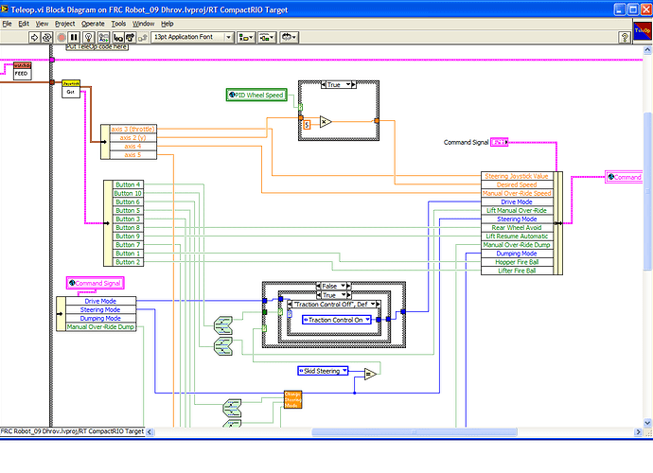Select second boolean function below it
Viewport: 653px width, 473px height.
click(223, 346)
